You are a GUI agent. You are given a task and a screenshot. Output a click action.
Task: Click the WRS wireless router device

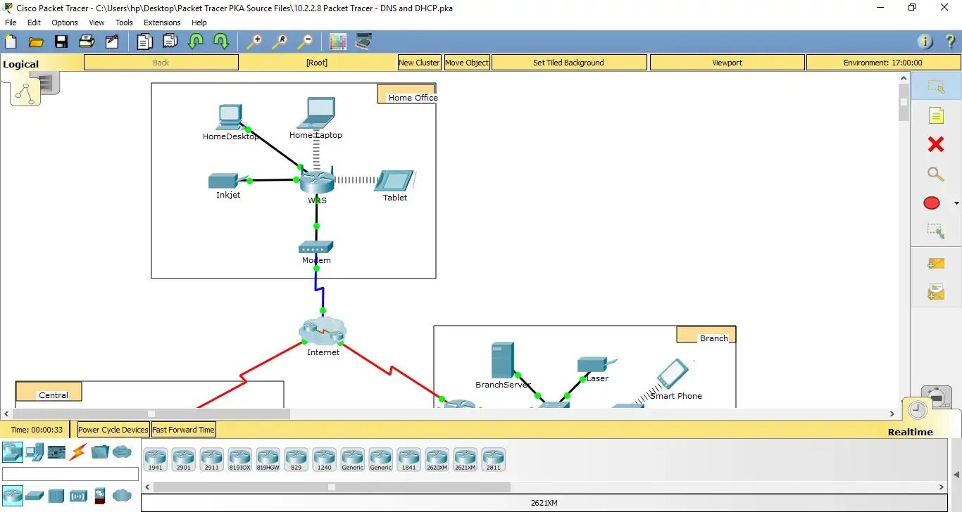316,183
